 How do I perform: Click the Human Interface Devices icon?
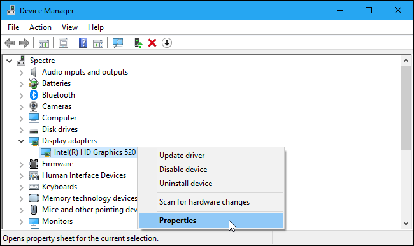click(34, 175)
